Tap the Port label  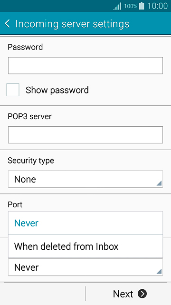15,204
